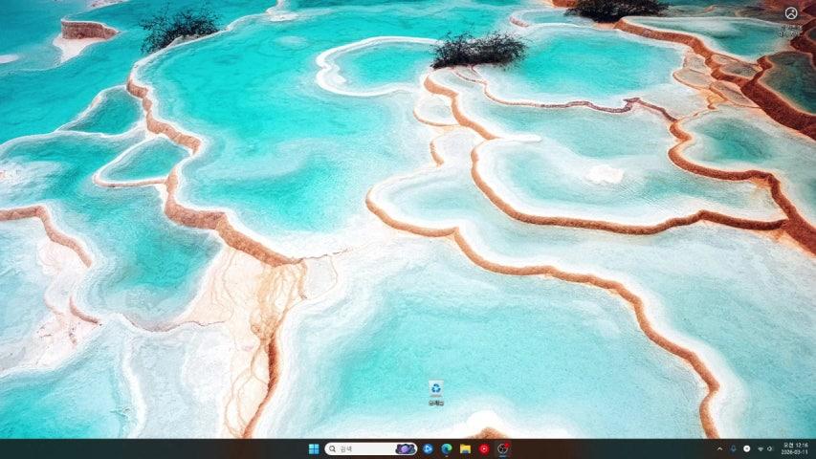Open the purple search highlight image in search box

pyautogui.click(x=405, y=448)
